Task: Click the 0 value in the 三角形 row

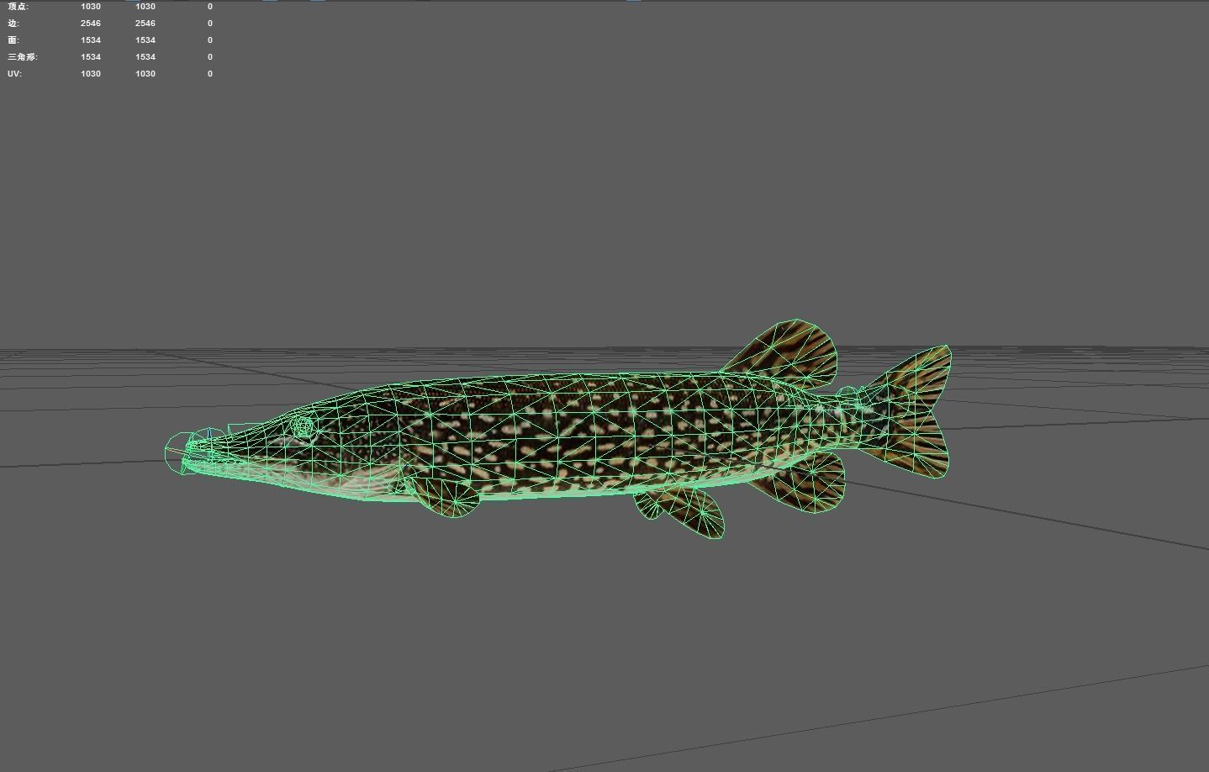Action: (210, 57)
